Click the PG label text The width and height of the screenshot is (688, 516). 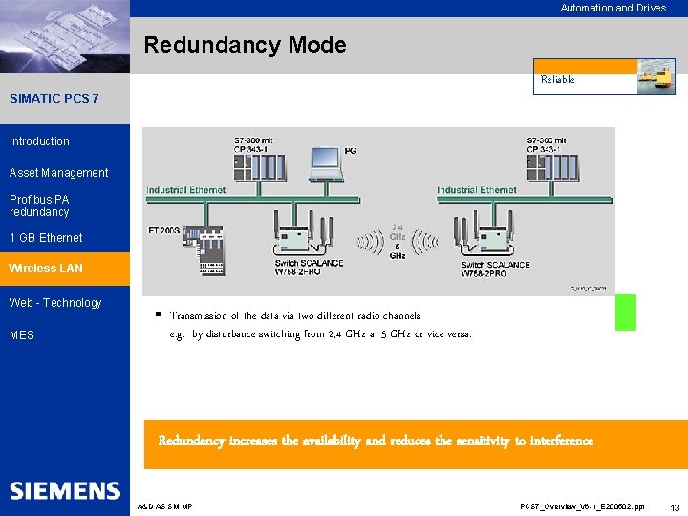tap(351, 151)
